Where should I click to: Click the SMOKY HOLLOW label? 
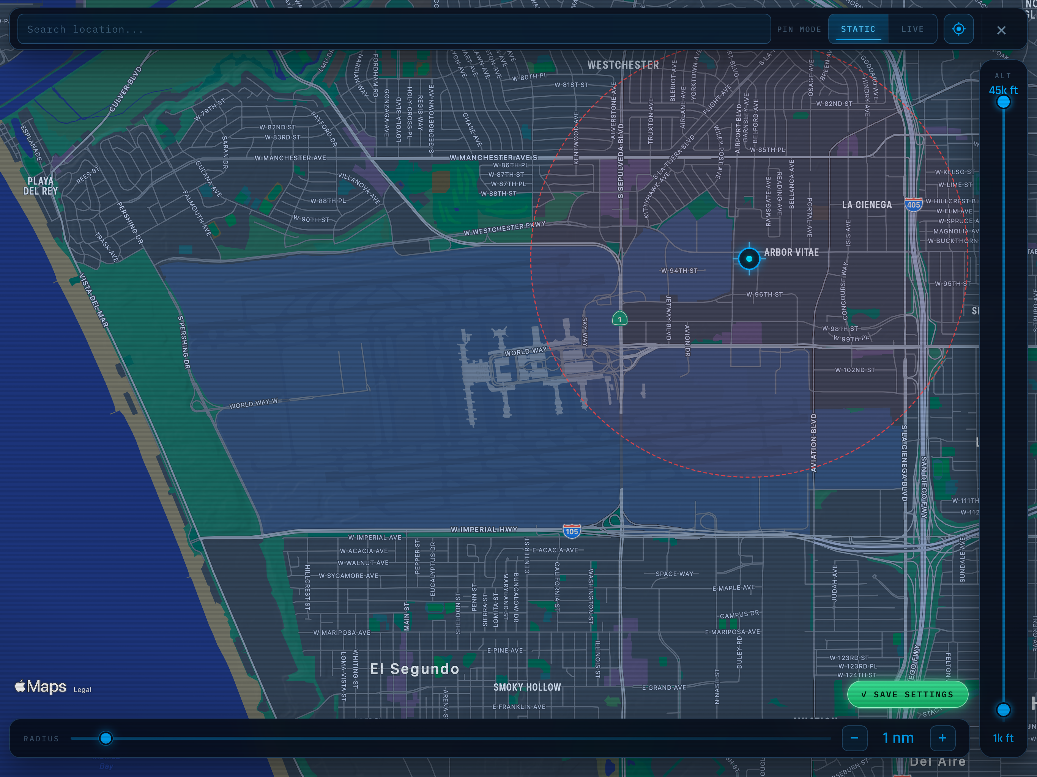527,687
